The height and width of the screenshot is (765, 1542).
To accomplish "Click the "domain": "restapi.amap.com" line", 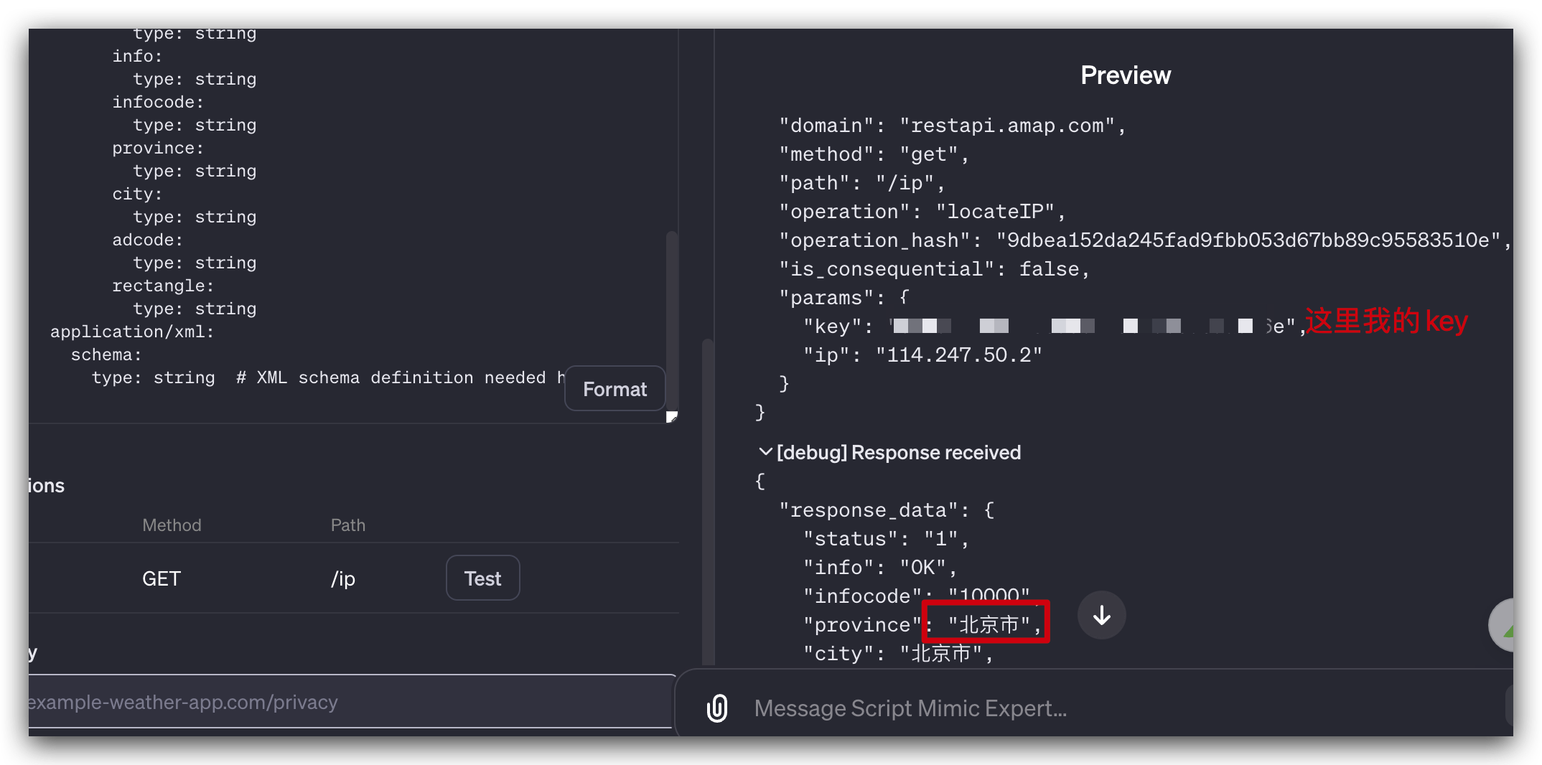I will tap(953, 126).
